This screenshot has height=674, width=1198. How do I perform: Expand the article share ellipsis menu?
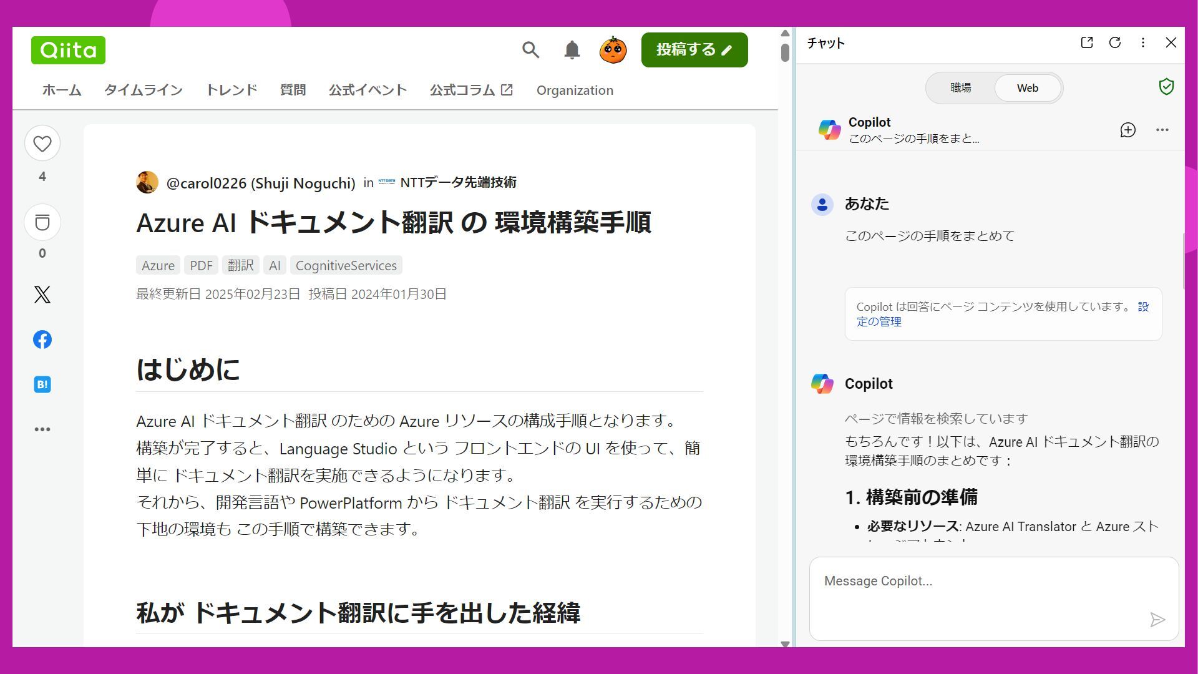tap(42, 429)
